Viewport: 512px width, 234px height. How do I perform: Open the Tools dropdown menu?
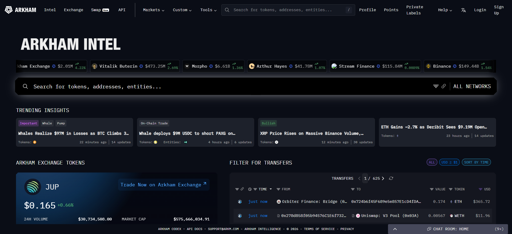[x=208, y=10]
